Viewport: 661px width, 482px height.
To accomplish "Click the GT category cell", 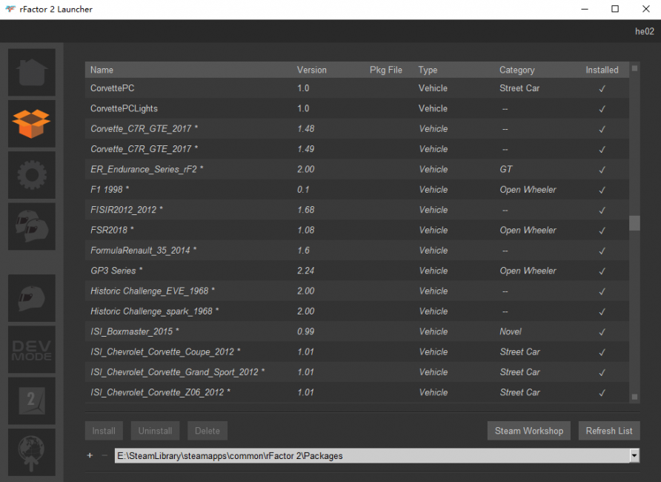I will tap(506, 169).
